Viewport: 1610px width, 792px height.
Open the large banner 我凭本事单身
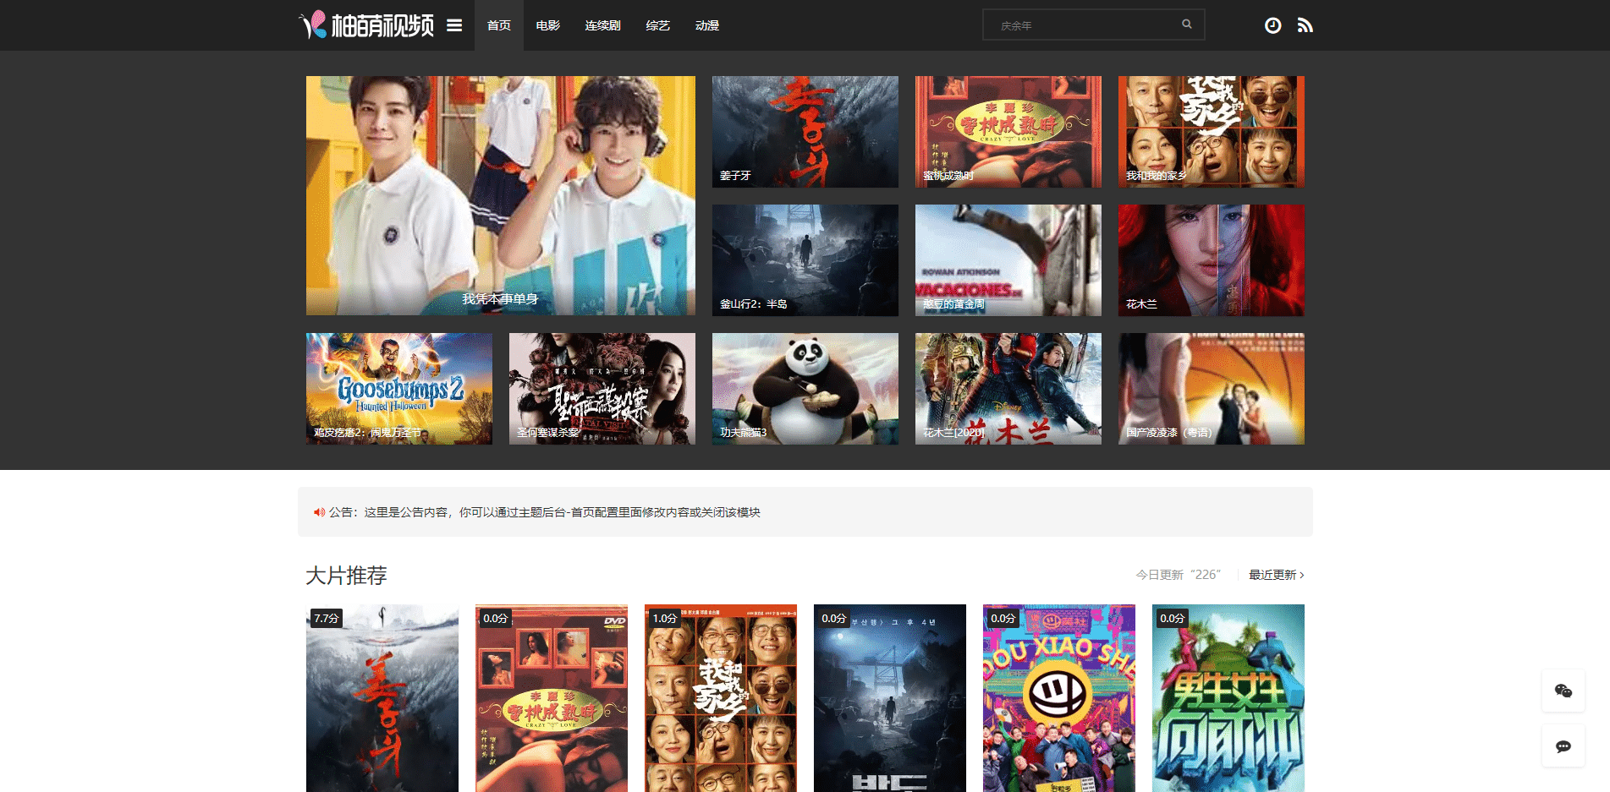[501, 196]
